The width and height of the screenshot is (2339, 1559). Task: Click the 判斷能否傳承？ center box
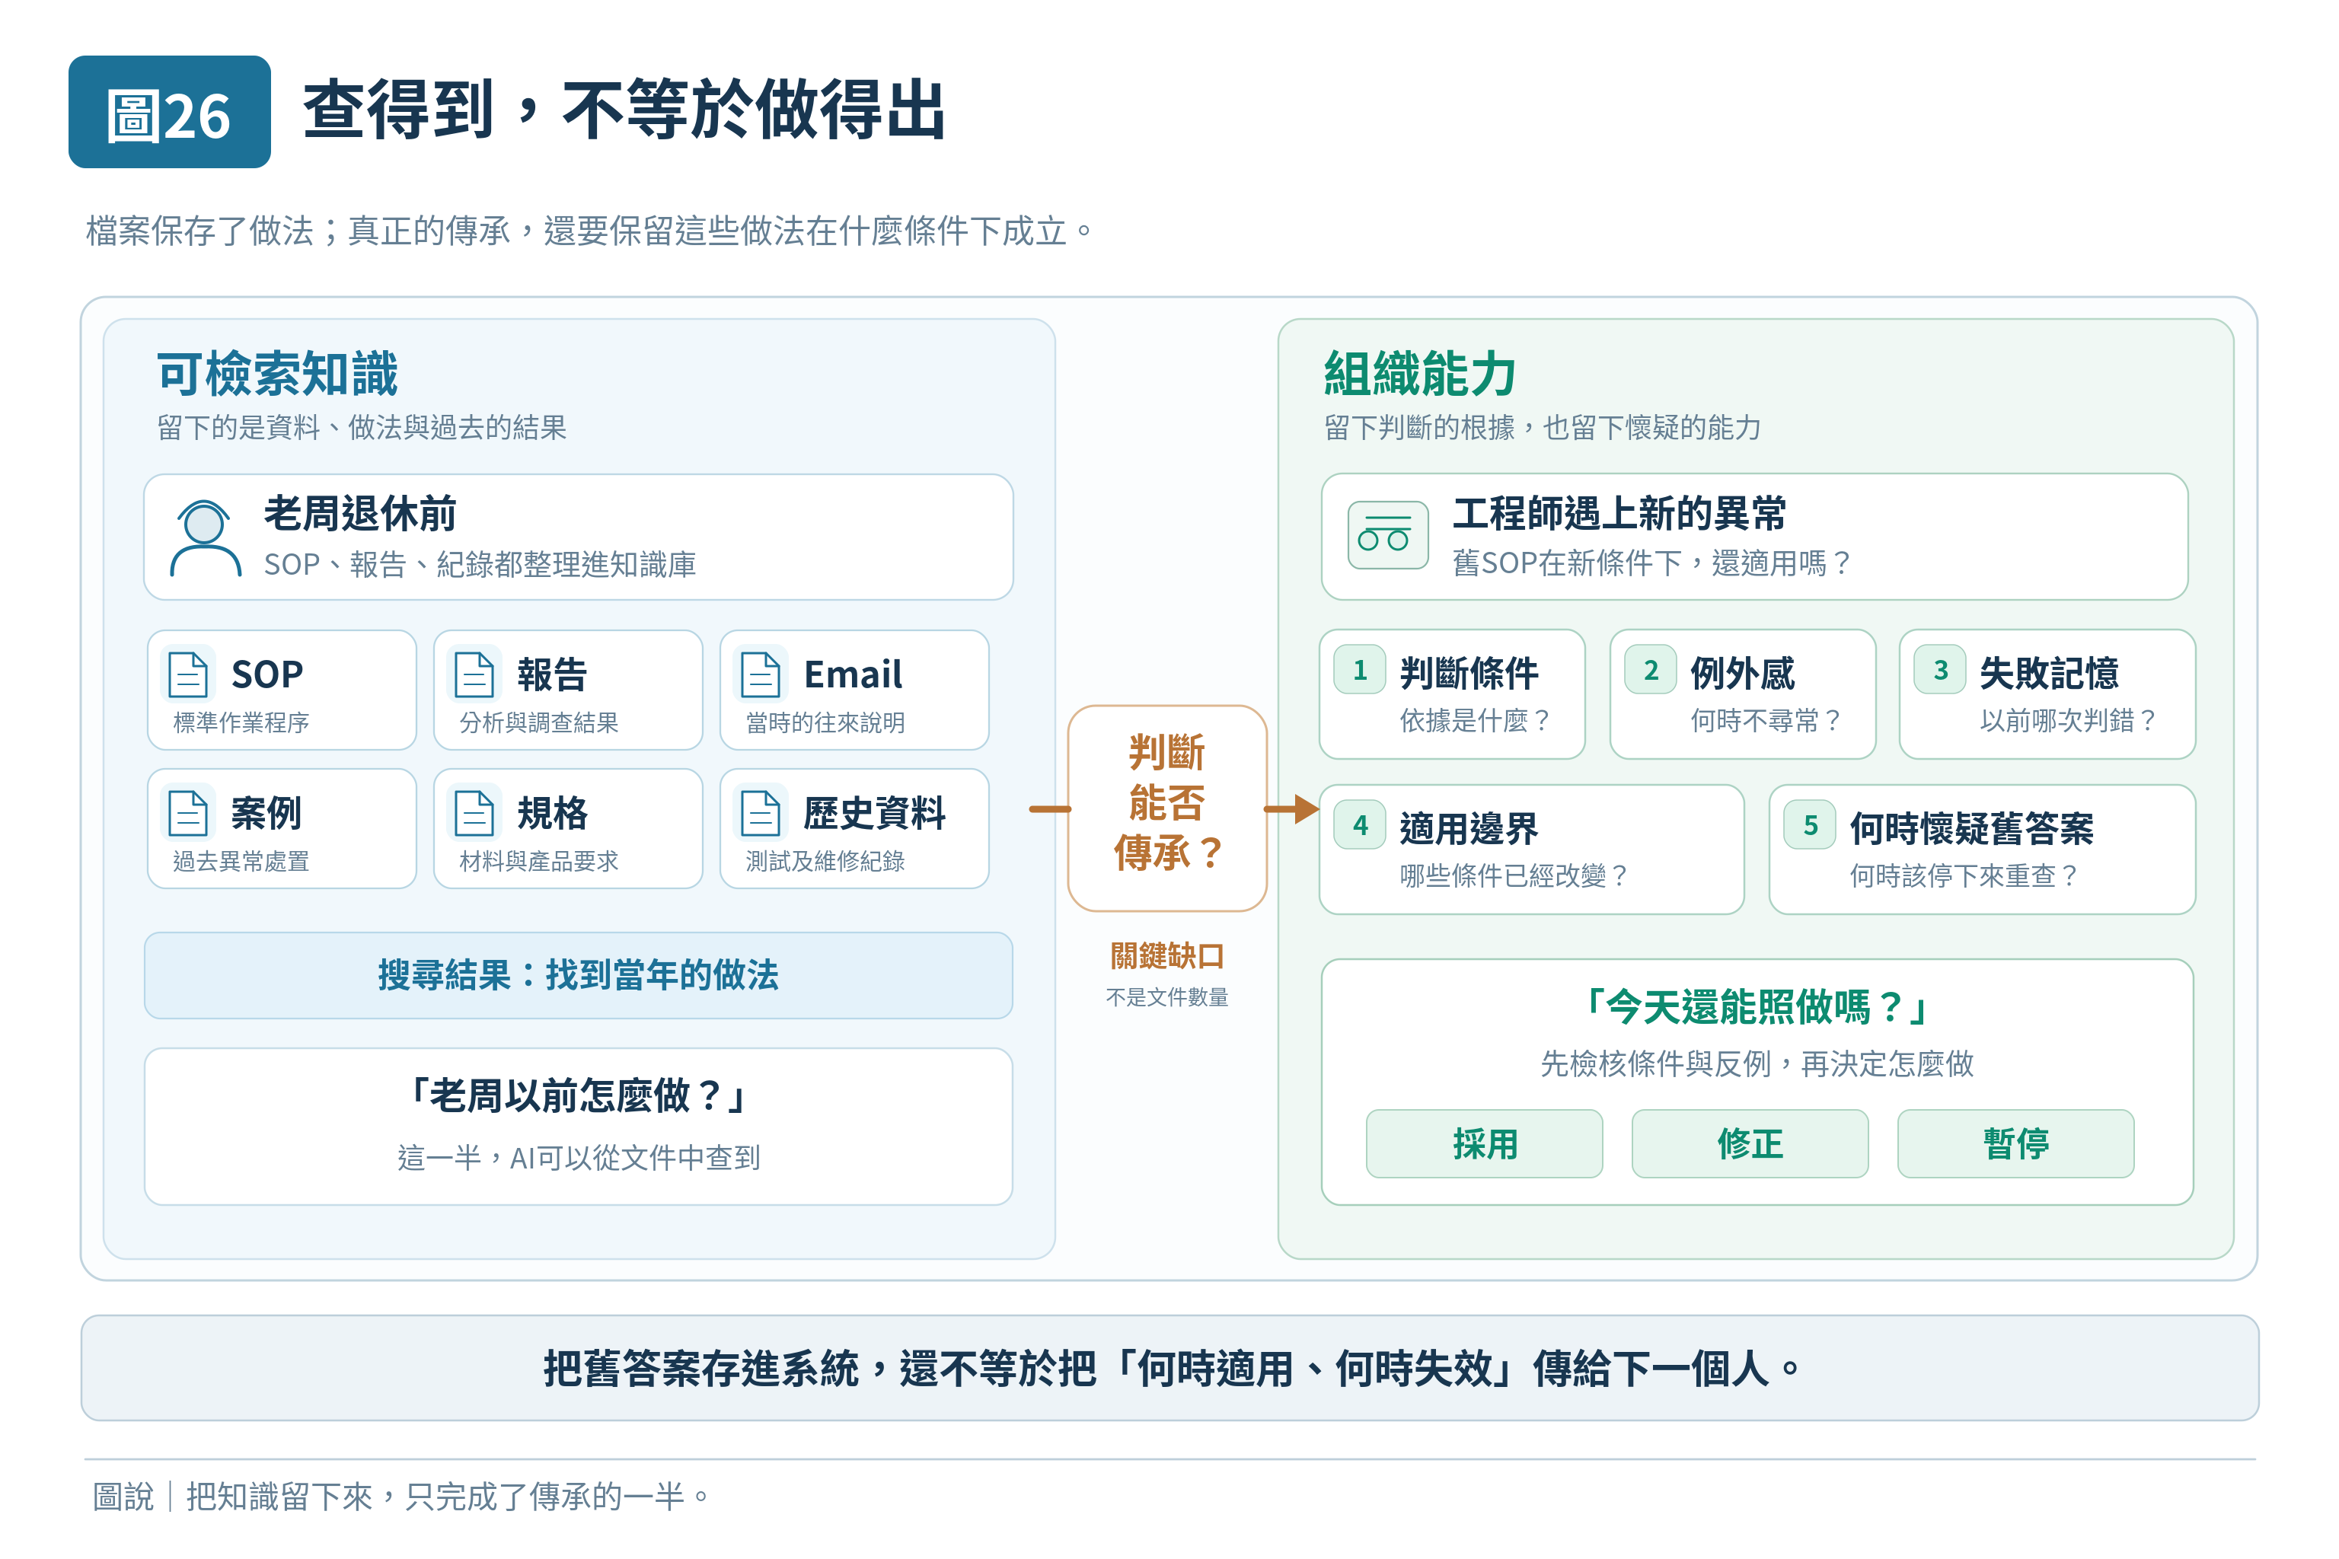tap(1166, 808)
